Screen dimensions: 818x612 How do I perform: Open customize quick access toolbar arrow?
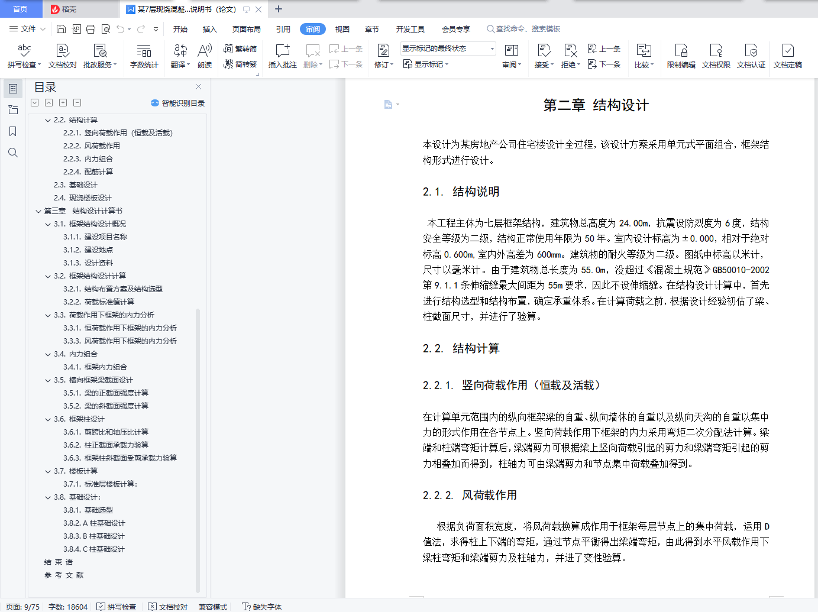point(156,29)
